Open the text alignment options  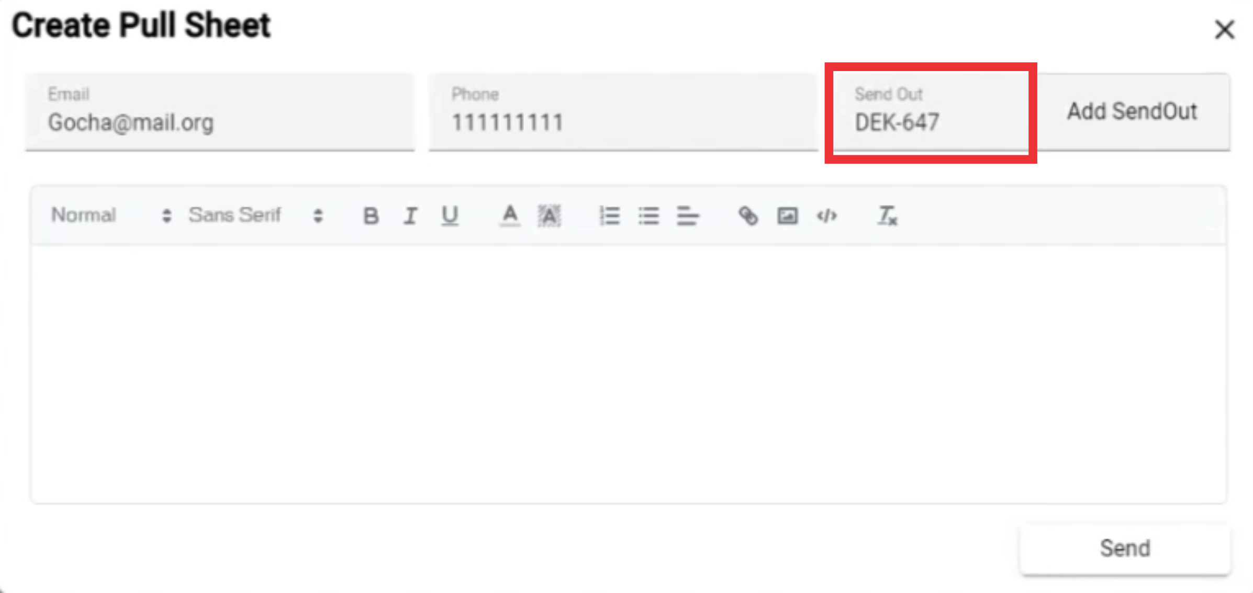pos(688,215)
